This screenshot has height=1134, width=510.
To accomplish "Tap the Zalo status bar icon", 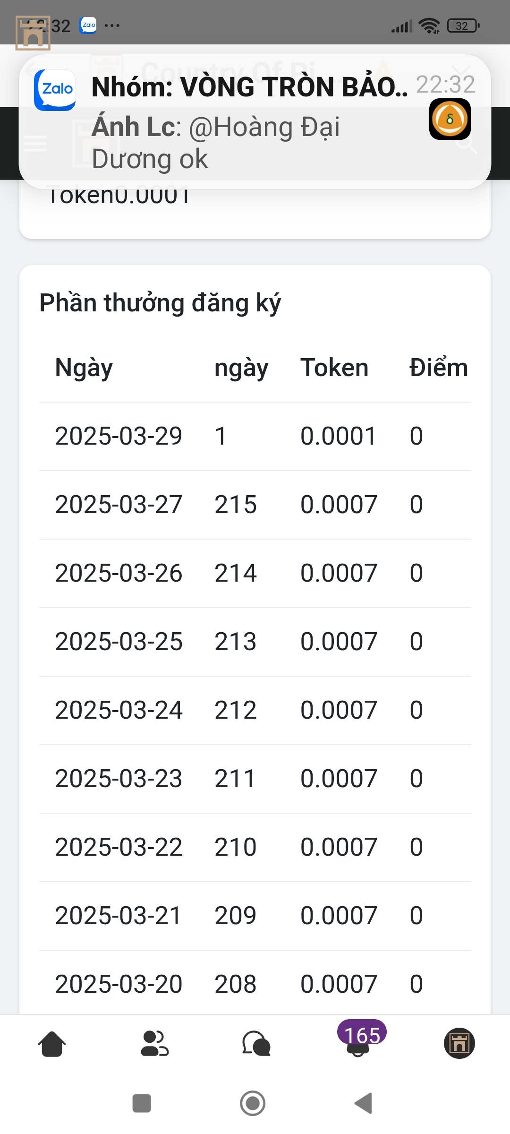I will pyautogui.click(x=88, y=25).
